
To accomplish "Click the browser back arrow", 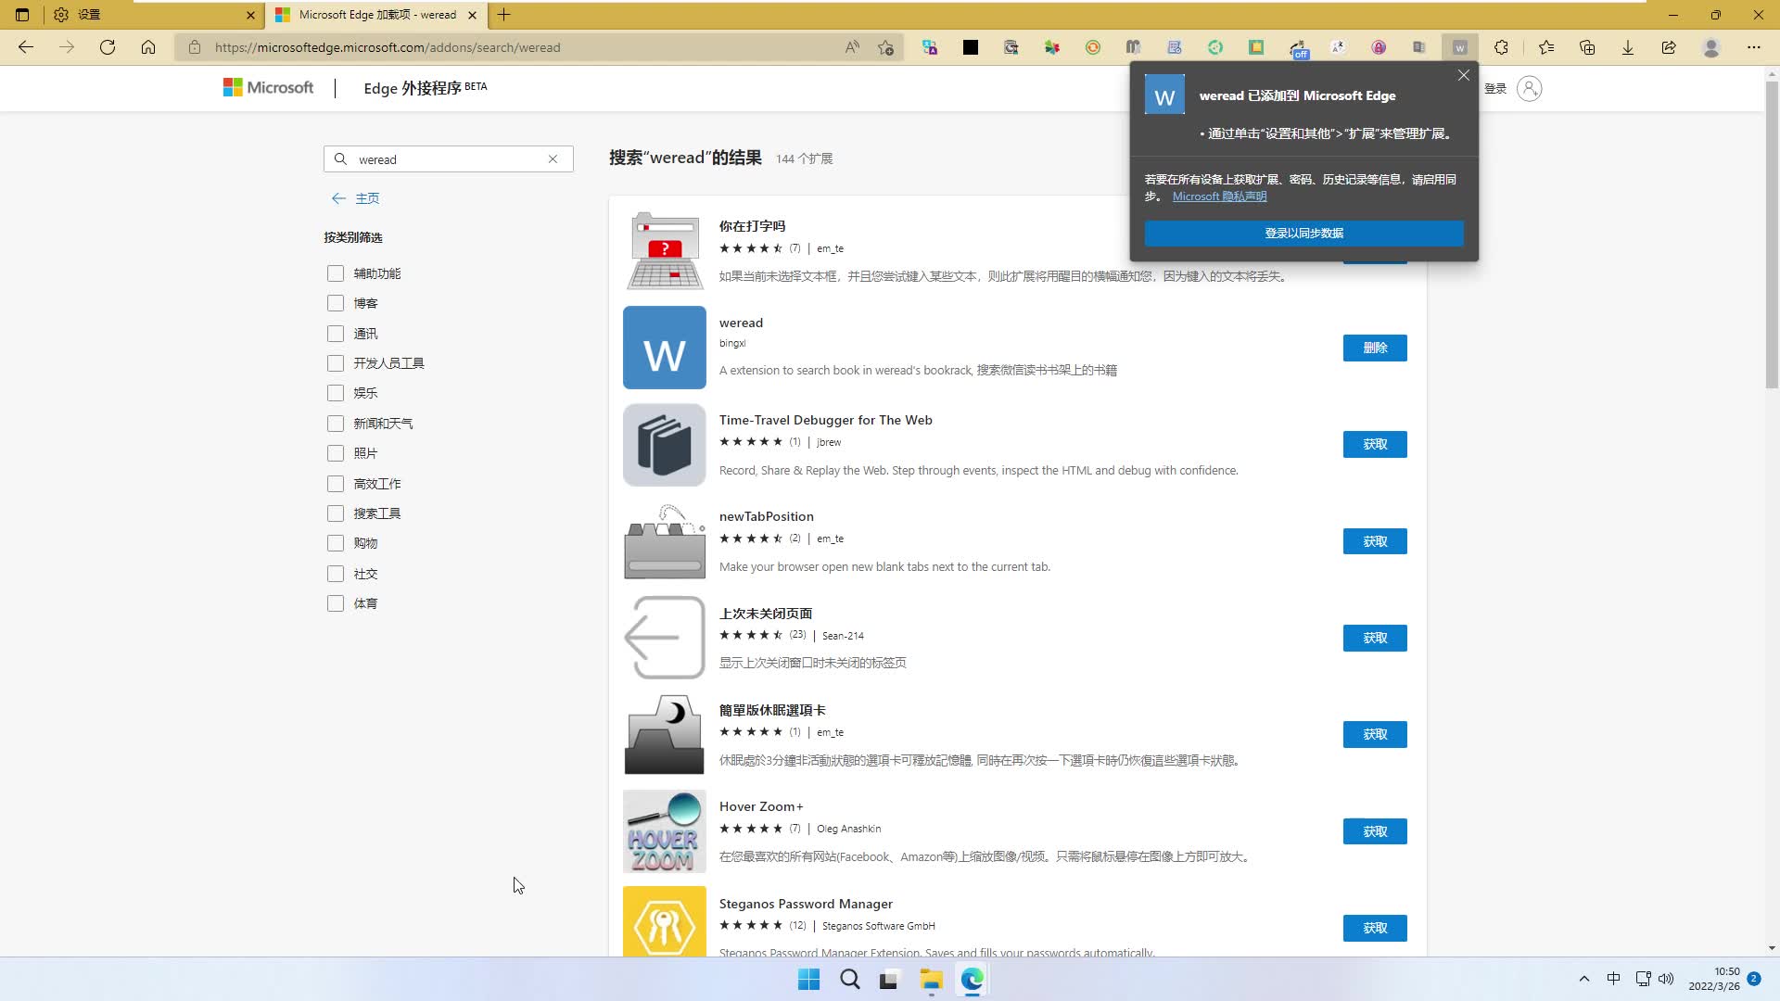I will pyautogui.click(x=26, y=47).
